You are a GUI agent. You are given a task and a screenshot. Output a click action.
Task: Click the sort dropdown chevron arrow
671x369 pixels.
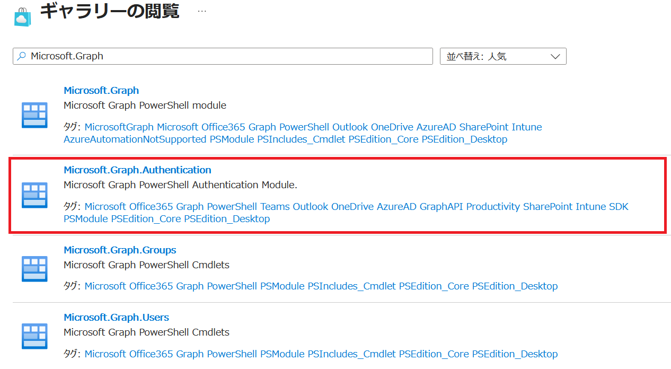[x=555, y=56]
